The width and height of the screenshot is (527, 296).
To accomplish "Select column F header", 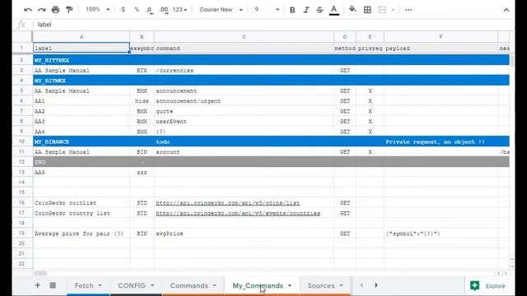I will (441, 37).
